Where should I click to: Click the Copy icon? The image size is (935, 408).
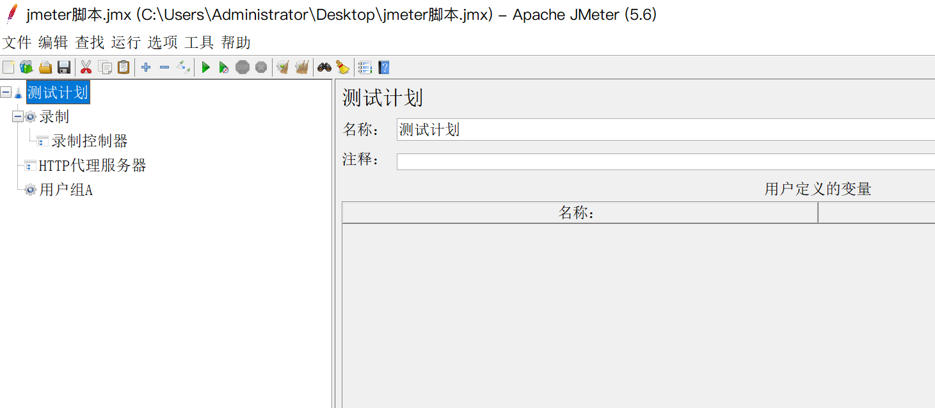(105, 67)
